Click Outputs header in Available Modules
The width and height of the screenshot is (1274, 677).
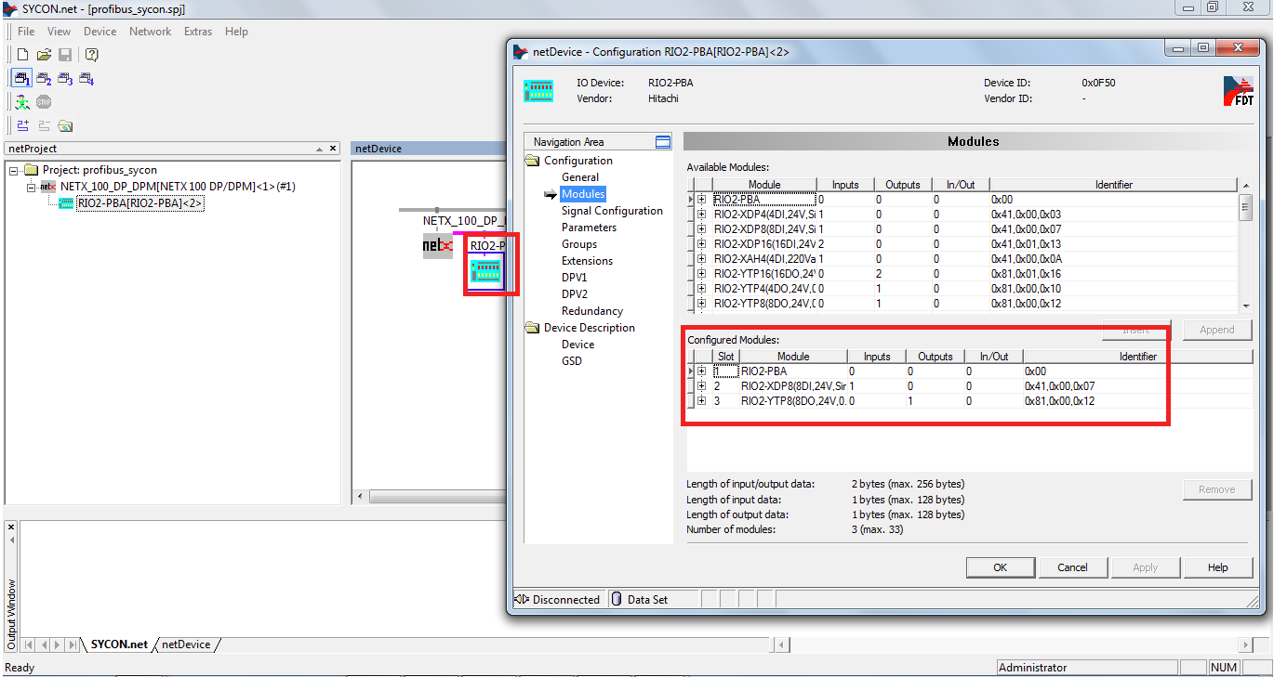click(x=903, y=185)
